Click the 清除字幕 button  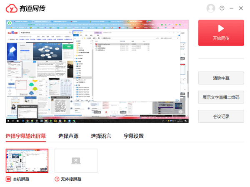pyautogui.click(x=221, y=78)
